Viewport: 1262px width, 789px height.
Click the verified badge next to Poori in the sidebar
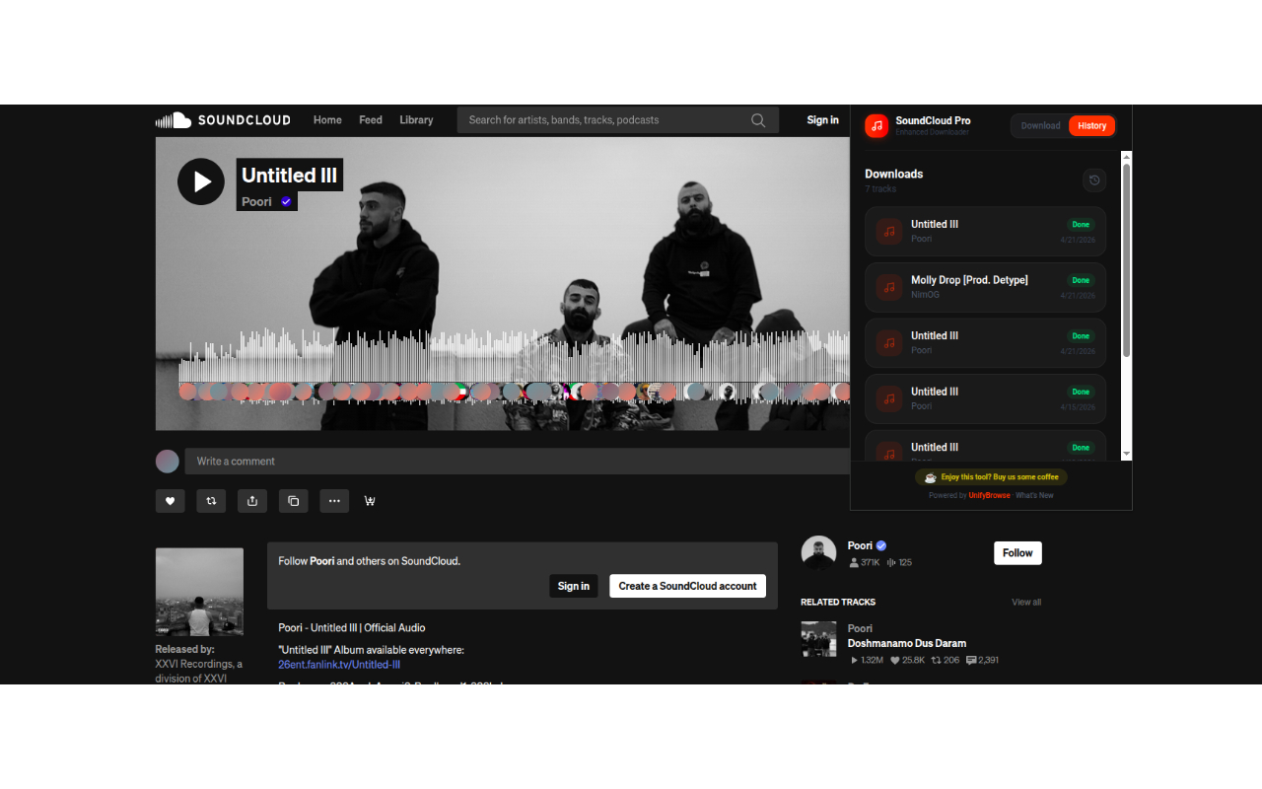pyautogui.click(x=881, y=545)
